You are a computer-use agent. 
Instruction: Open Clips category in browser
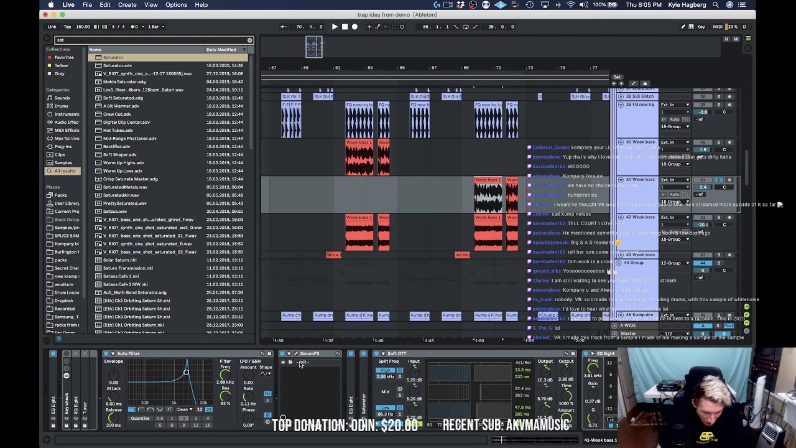click(x=60, y=154)
